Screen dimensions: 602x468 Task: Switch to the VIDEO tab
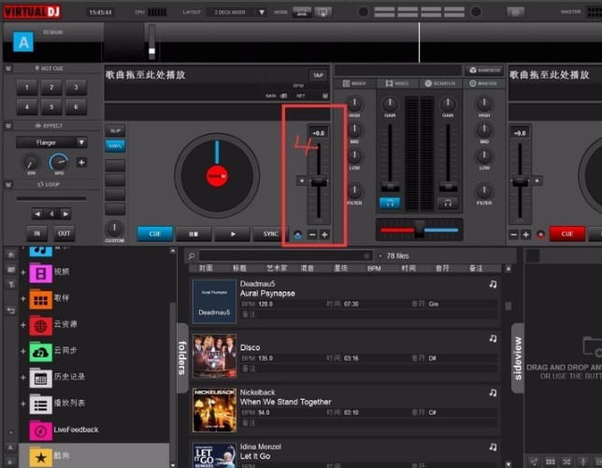click(x=397, y=83)
